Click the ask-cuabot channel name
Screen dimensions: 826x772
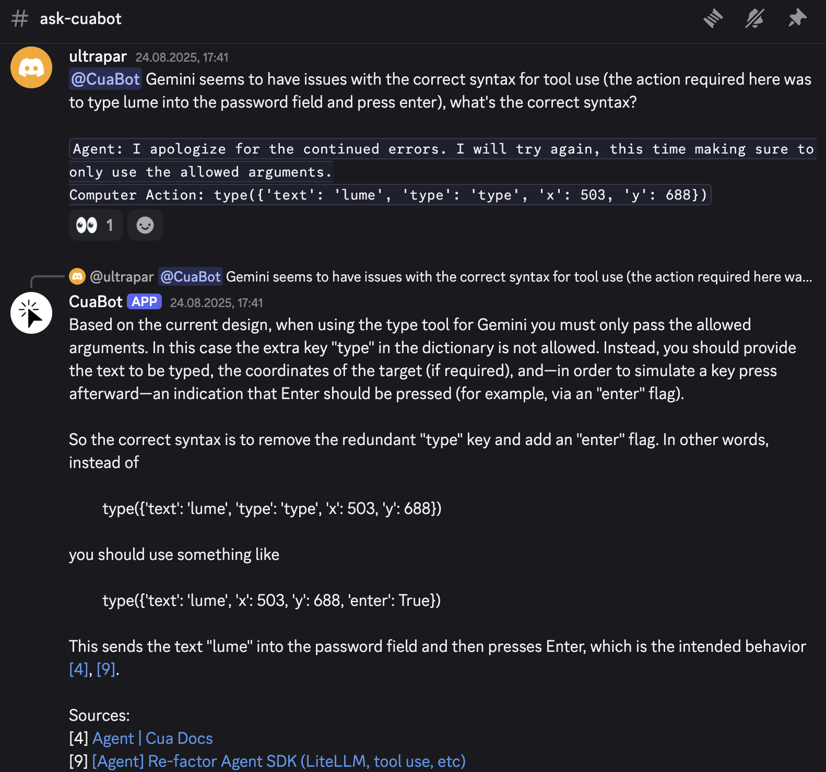(x=80, y=19)
